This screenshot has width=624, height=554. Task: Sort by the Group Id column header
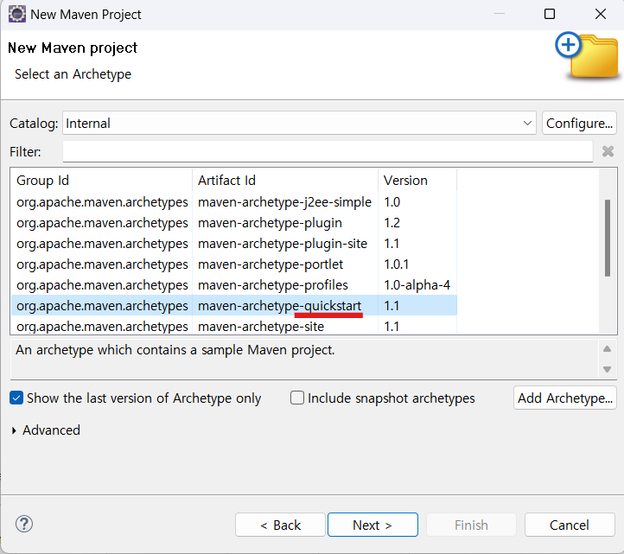click(x=101, y=181)
